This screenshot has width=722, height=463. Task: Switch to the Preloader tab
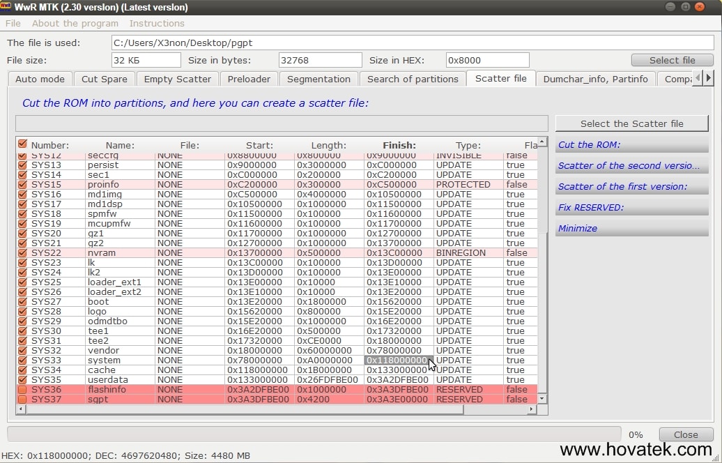249,79
